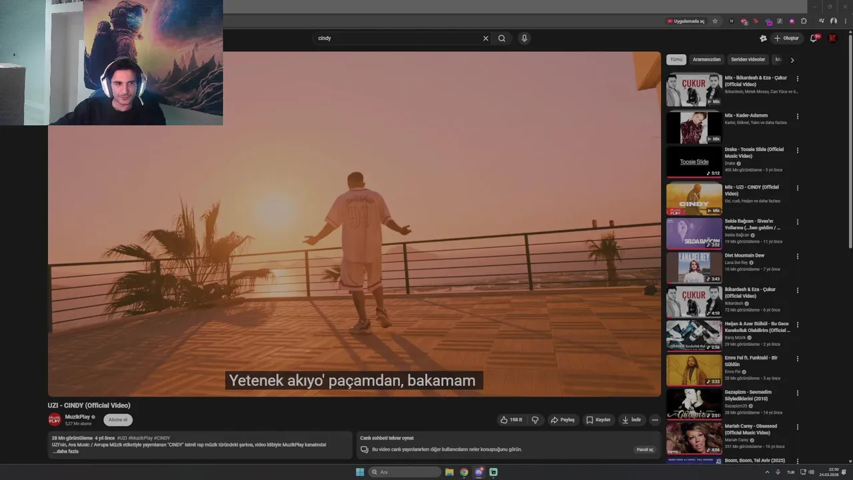The image size is (853, 480).
Task: Open options menu for Mix - Kader-Adamım
Action: pyautogui.click(x=797, y=116)
